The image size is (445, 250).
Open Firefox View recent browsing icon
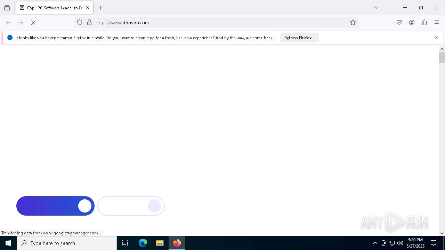pyautogui.click(x=7, y=8)
